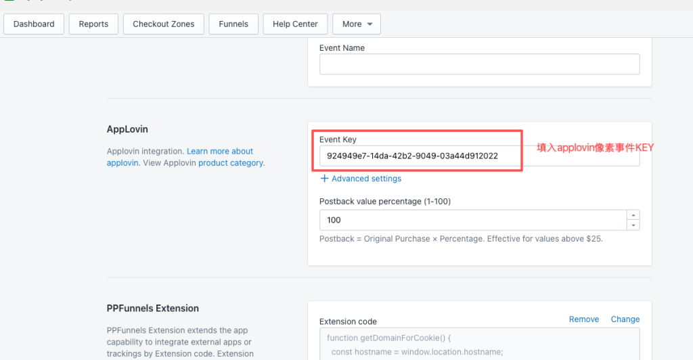693x360 pixels.
Task: Decrease the postback percentage with the down arrow
Action: [633, 225]
